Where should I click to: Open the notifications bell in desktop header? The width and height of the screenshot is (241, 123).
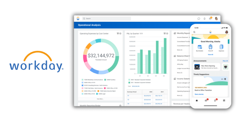tap(205, 18)
